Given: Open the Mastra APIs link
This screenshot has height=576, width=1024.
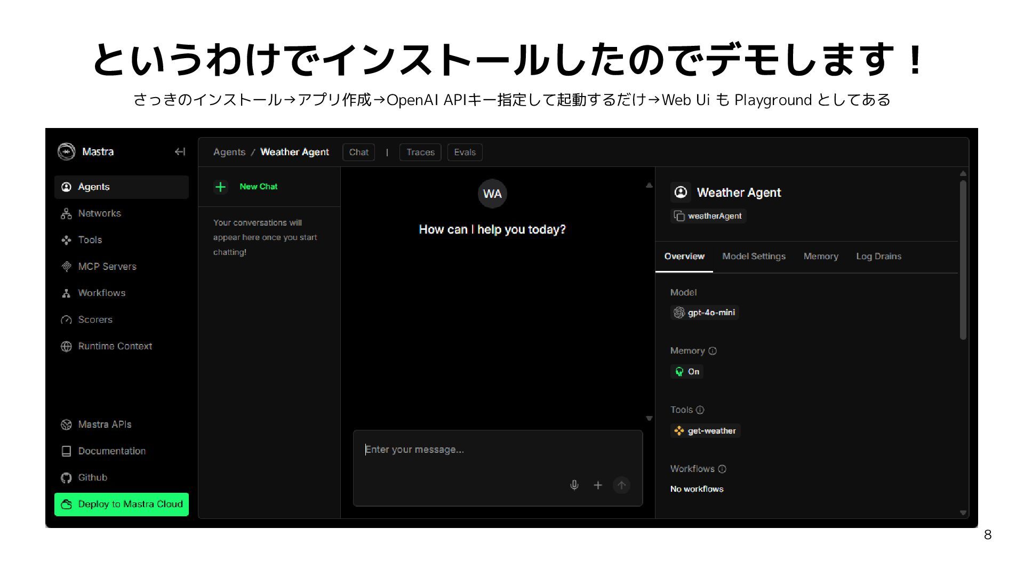Looking at the screenshot, I should pos(122,425).
